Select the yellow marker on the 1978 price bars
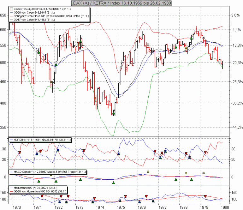 point(186,48)
